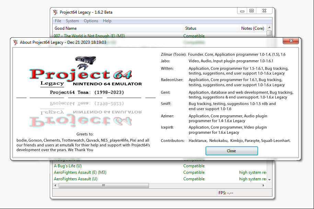The width and height of the screenshot is (314, 209).
Task: Click the Smiff credit name
Action: (166, 104)
